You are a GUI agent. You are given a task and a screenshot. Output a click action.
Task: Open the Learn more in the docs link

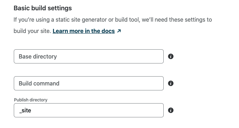tap(84, 31)
